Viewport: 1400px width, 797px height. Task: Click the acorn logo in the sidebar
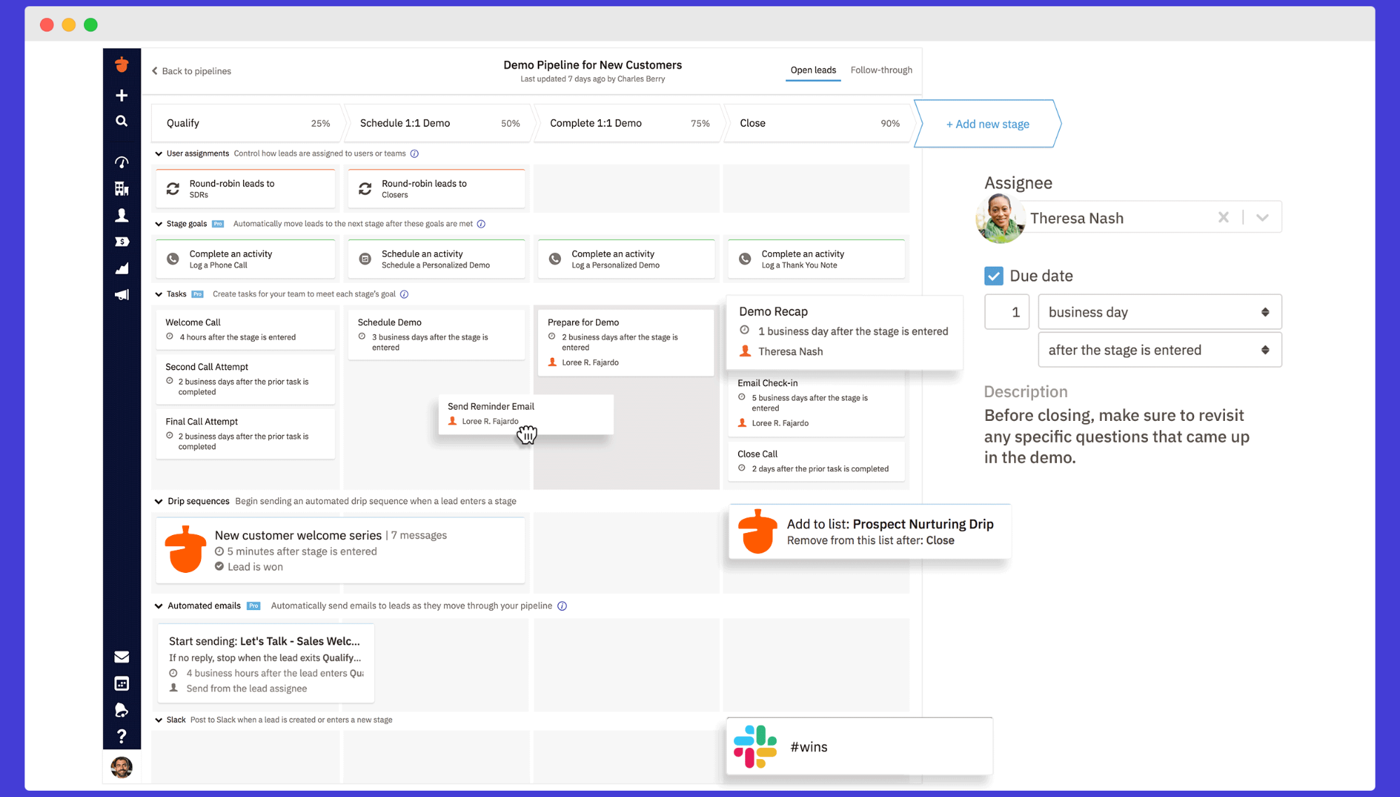(122, 64)
